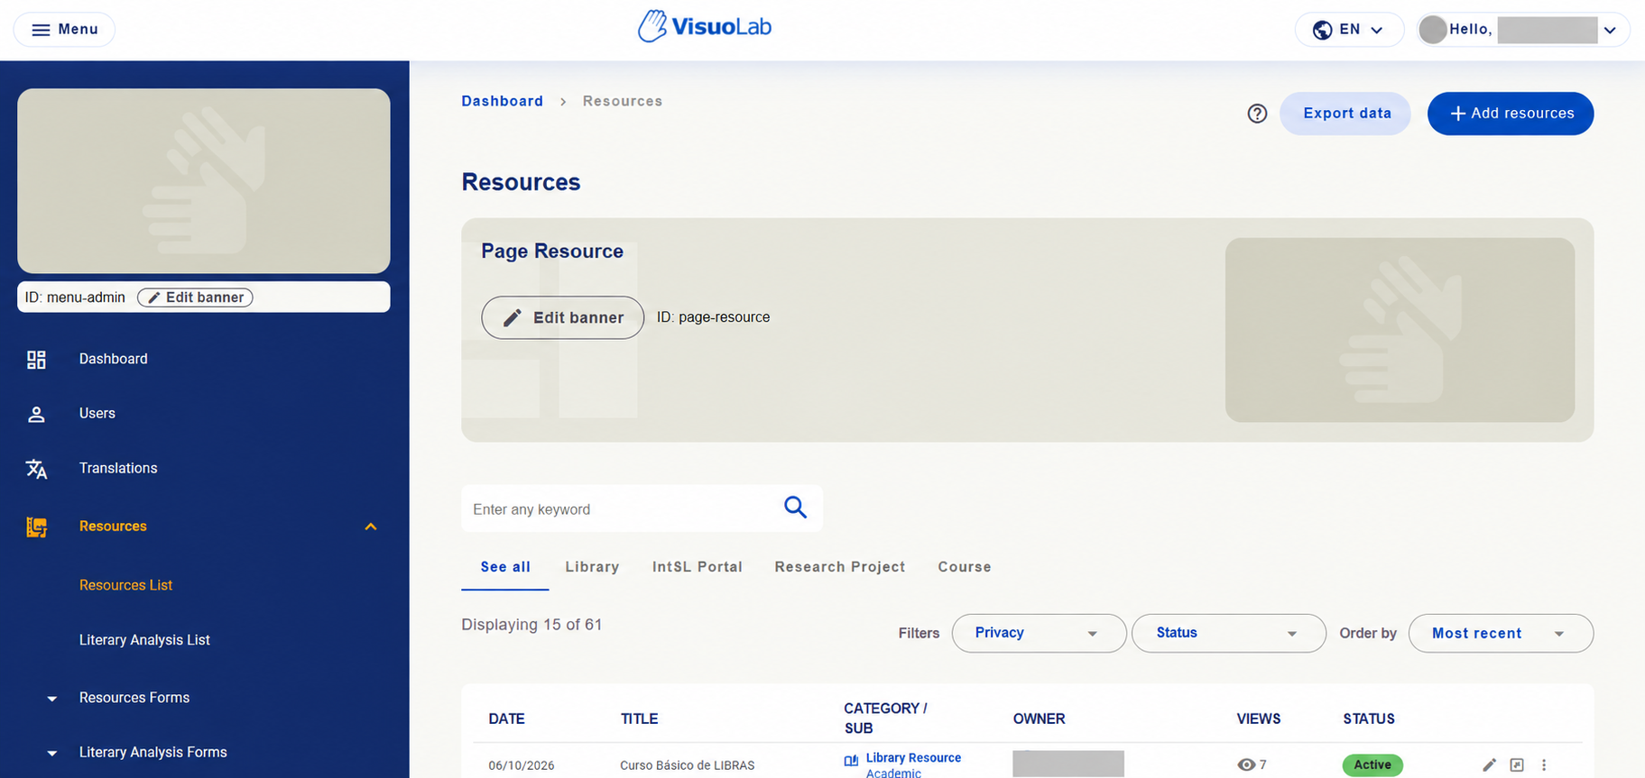Click the Active status badge
The width and height of the screenshot is (1645, 778).
(1372, 764)
